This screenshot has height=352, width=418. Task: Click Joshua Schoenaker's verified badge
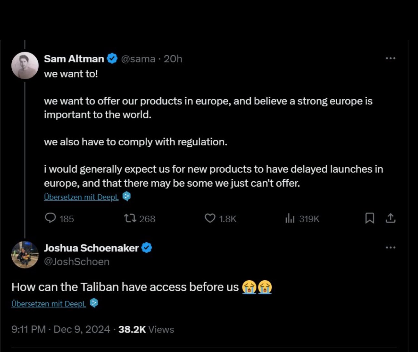click(147, 248)
